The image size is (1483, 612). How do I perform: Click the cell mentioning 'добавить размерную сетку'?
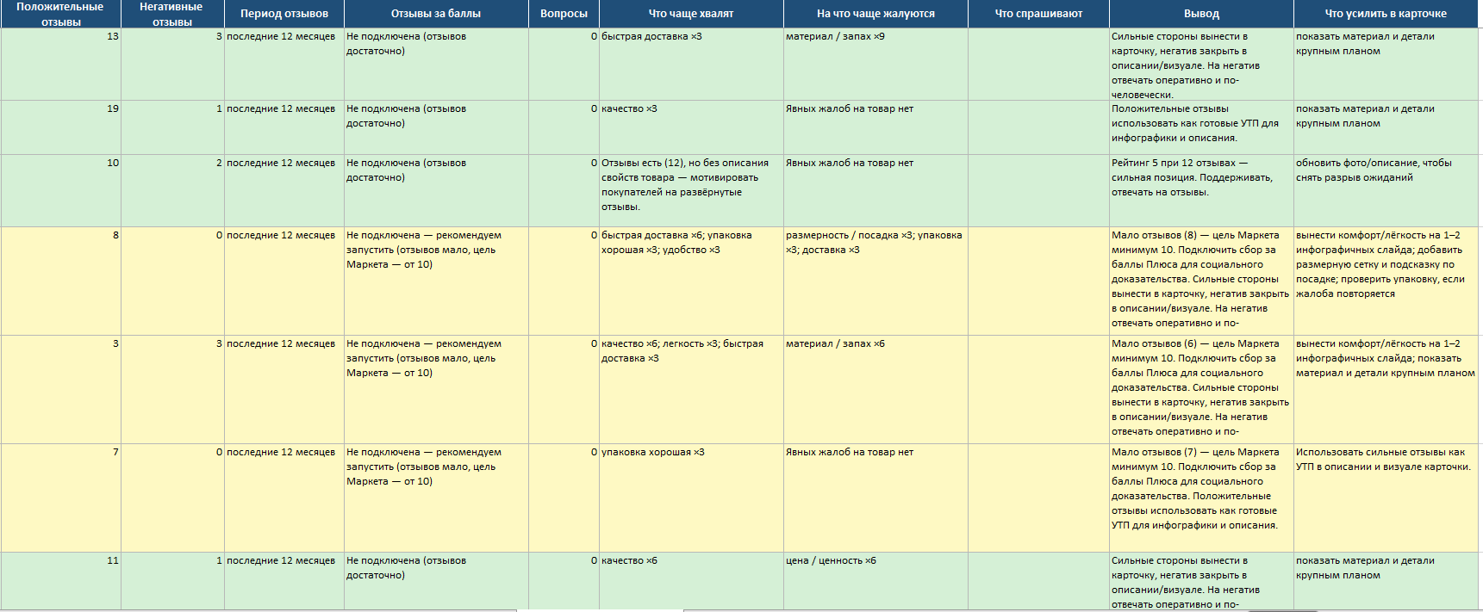(1386, 281)
